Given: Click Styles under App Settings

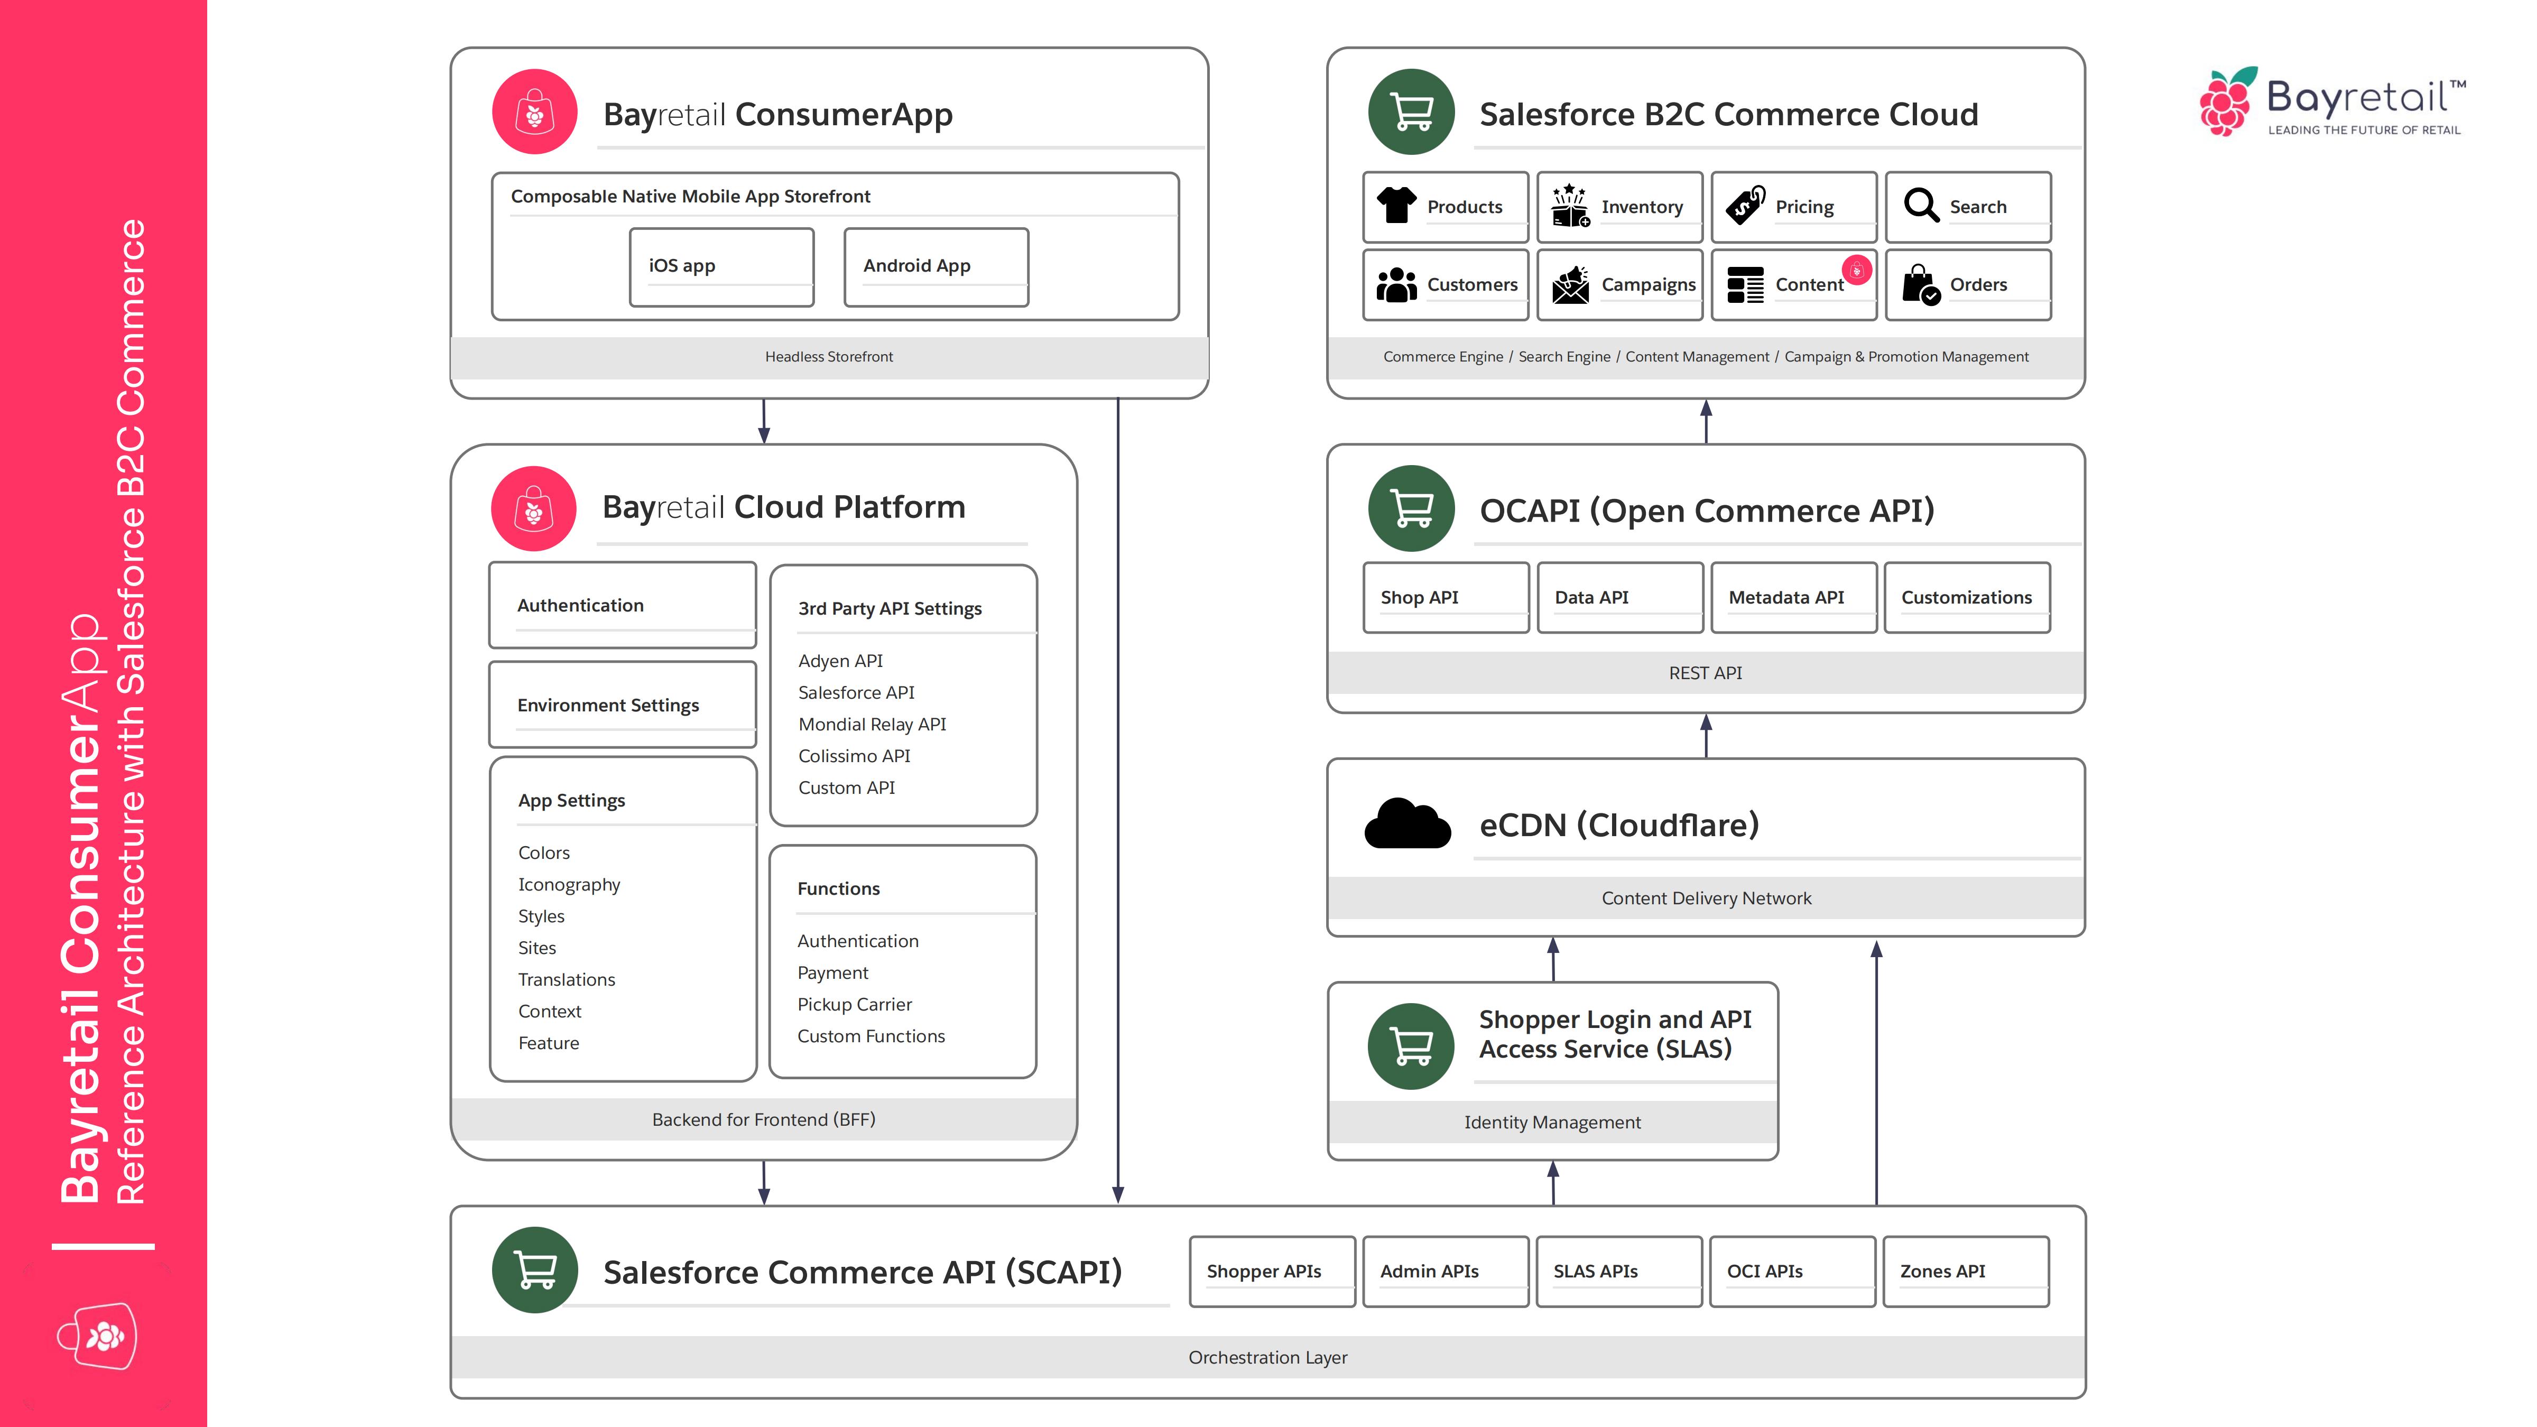Looking at the screenshot, I should coord(541,916).
